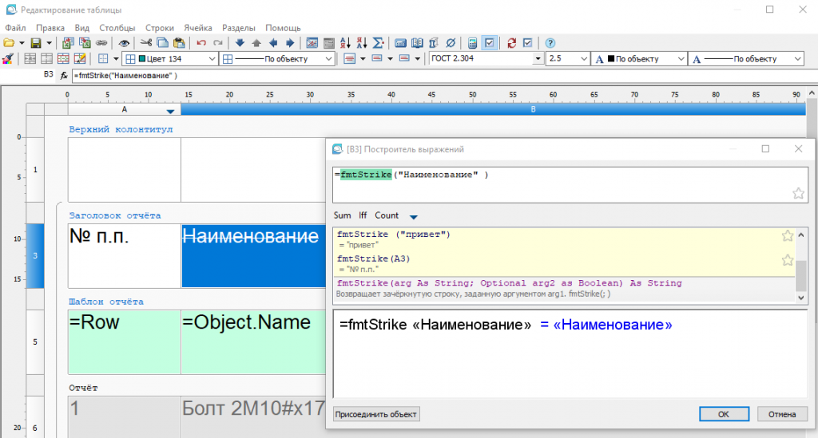Screen dimensions: 818x438
Task: Click the blue down arrow icon
Action: pyautogui.click(x=240, y=43)
